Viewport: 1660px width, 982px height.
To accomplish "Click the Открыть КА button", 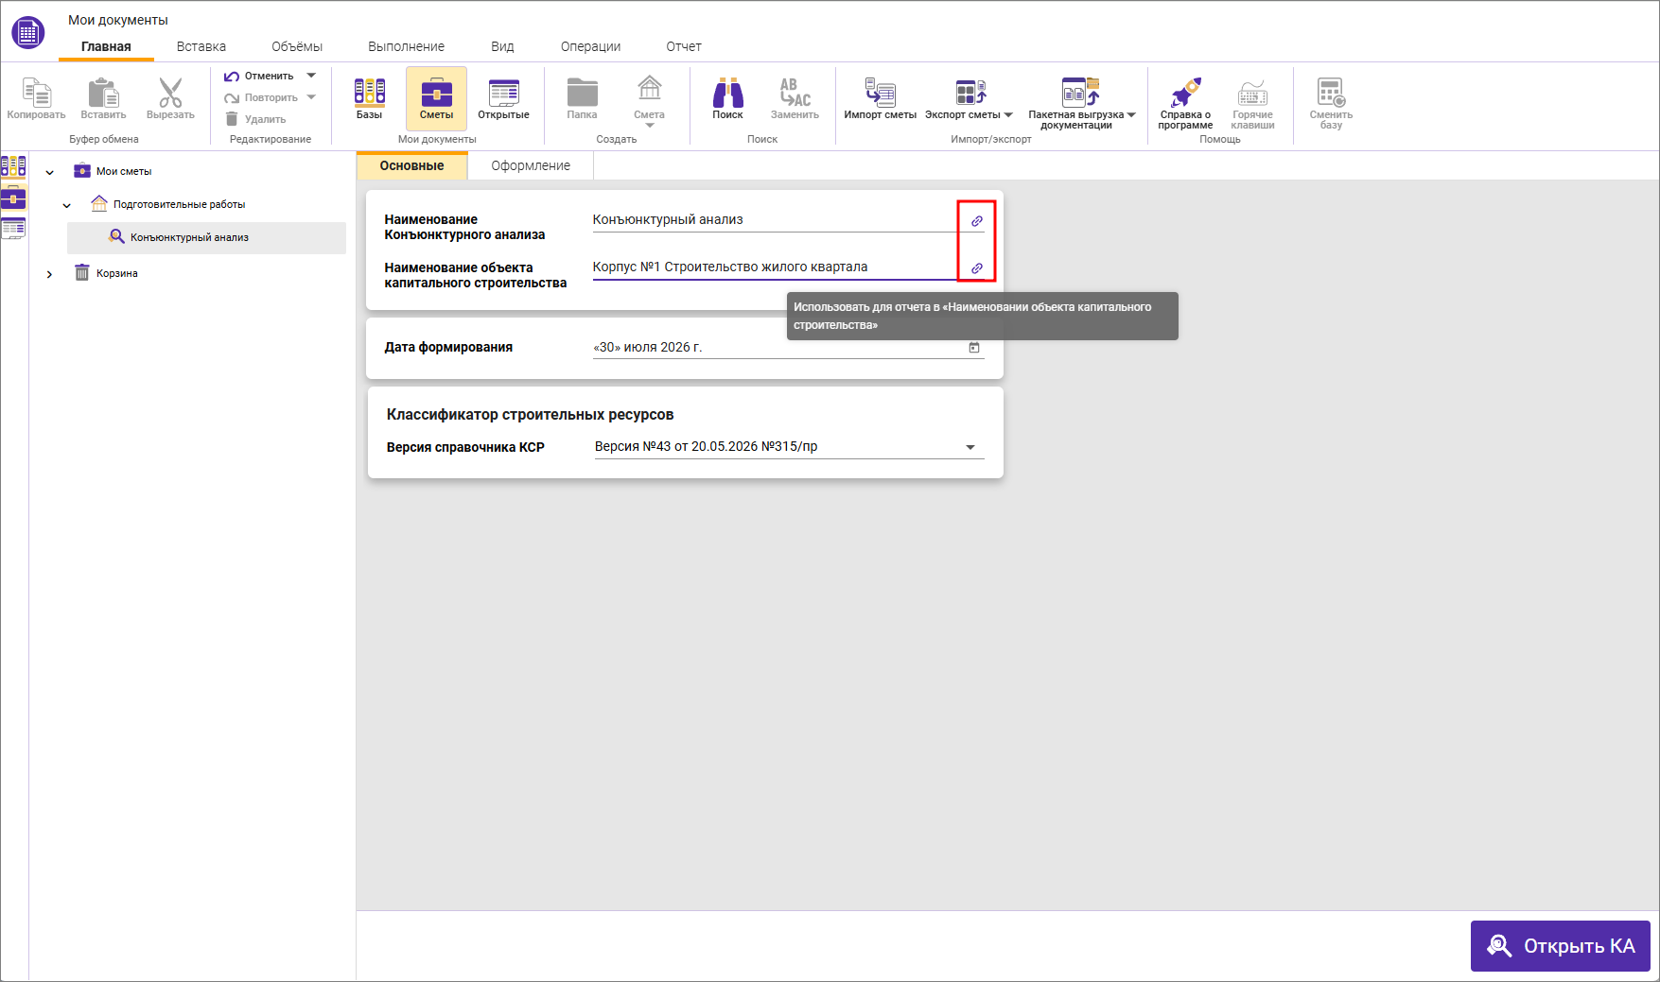I will tap(1561, 946).
